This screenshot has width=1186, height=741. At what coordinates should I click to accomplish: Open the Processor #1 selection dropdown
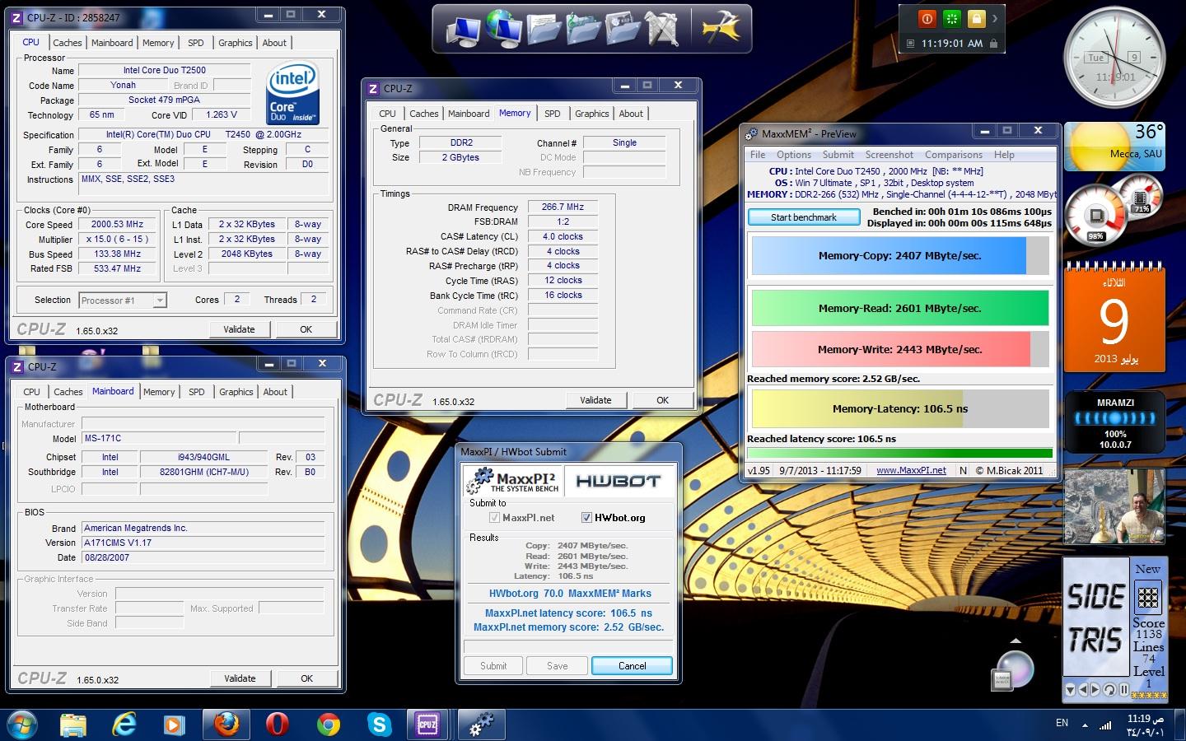[x=123, y=301]
